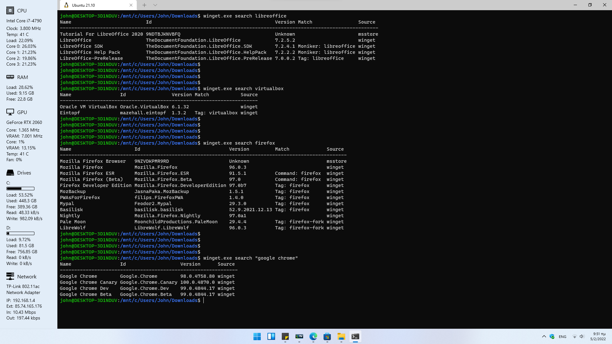
Task: Click the 'Ext: 85.74.165.176' value
Action: tap(24, 306)
